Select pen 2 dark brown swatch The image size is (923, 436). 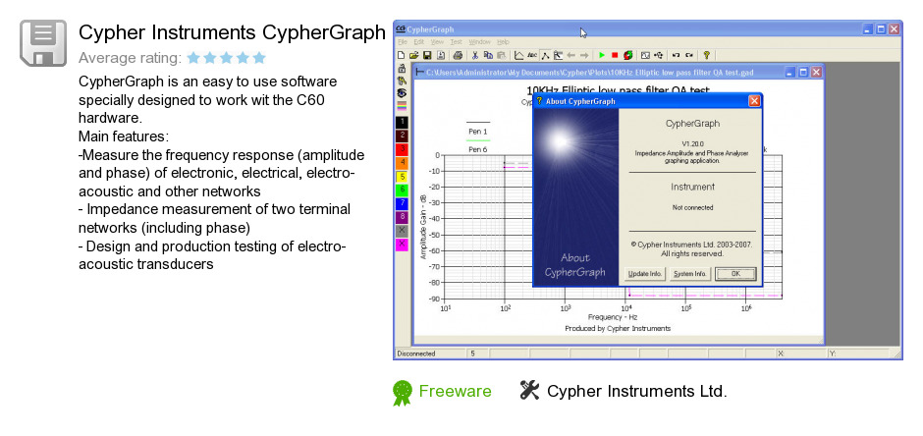click(x=402, y=136)
